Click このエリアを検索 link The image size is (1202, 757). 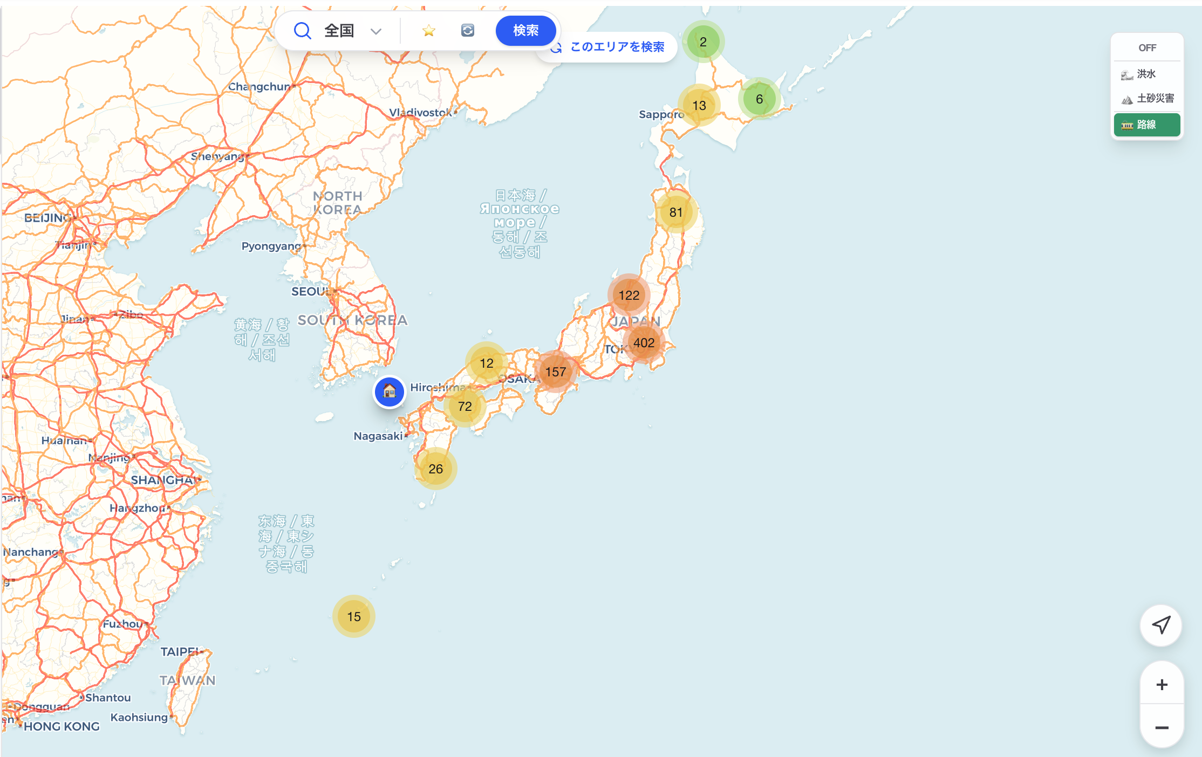click(617, 47)
